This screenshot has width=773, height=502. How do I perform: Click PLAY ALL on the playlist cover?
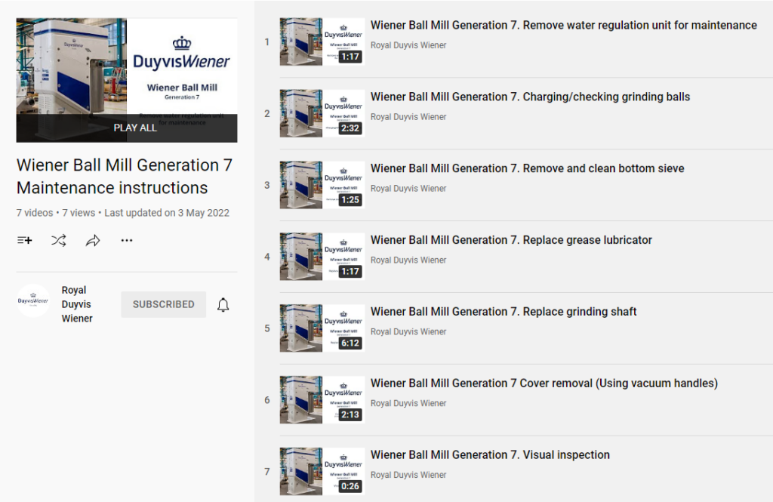(135, 128)
